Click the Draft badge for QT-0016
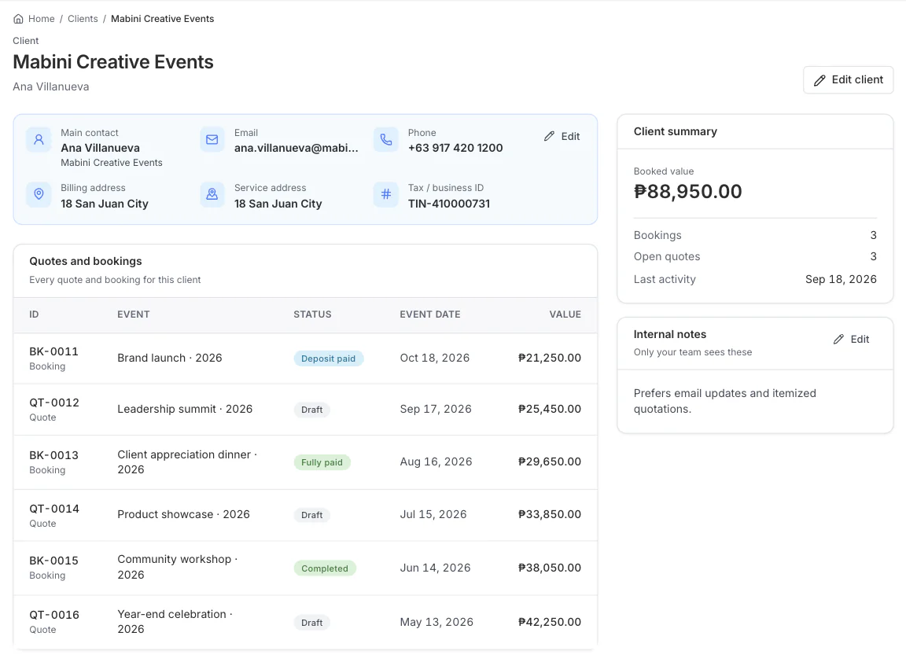906x662 pixels. tap(312, 623)
